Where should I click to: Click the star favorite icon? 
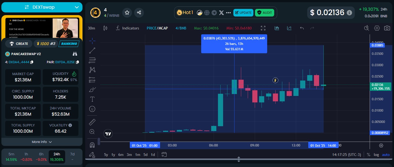click(127, 12)
